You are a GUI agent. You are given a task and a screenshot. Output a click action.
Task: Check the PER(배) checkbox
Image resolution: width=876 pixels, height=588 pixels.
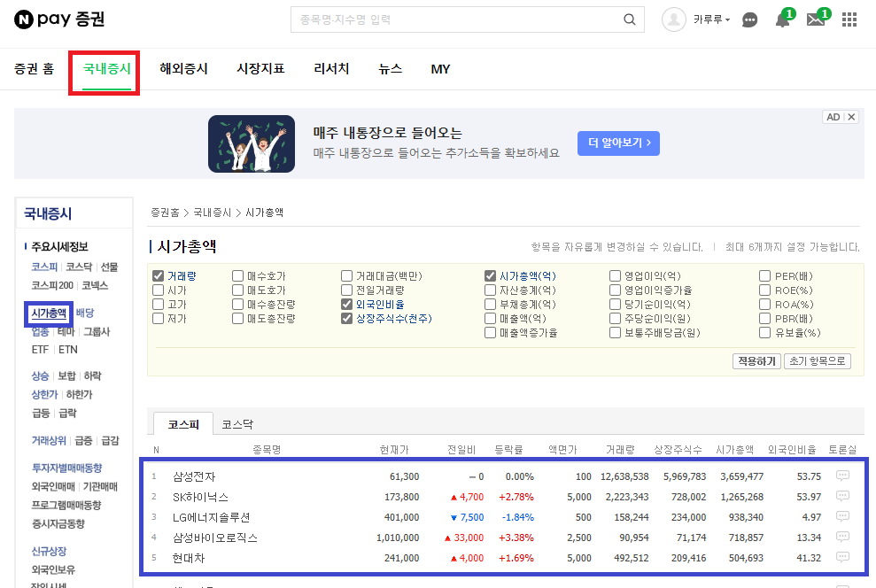[x=764, y=276]
